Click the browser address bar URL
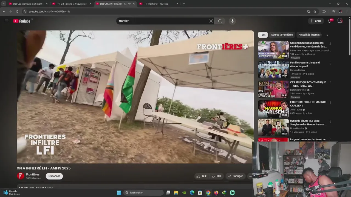 [50, 11]
